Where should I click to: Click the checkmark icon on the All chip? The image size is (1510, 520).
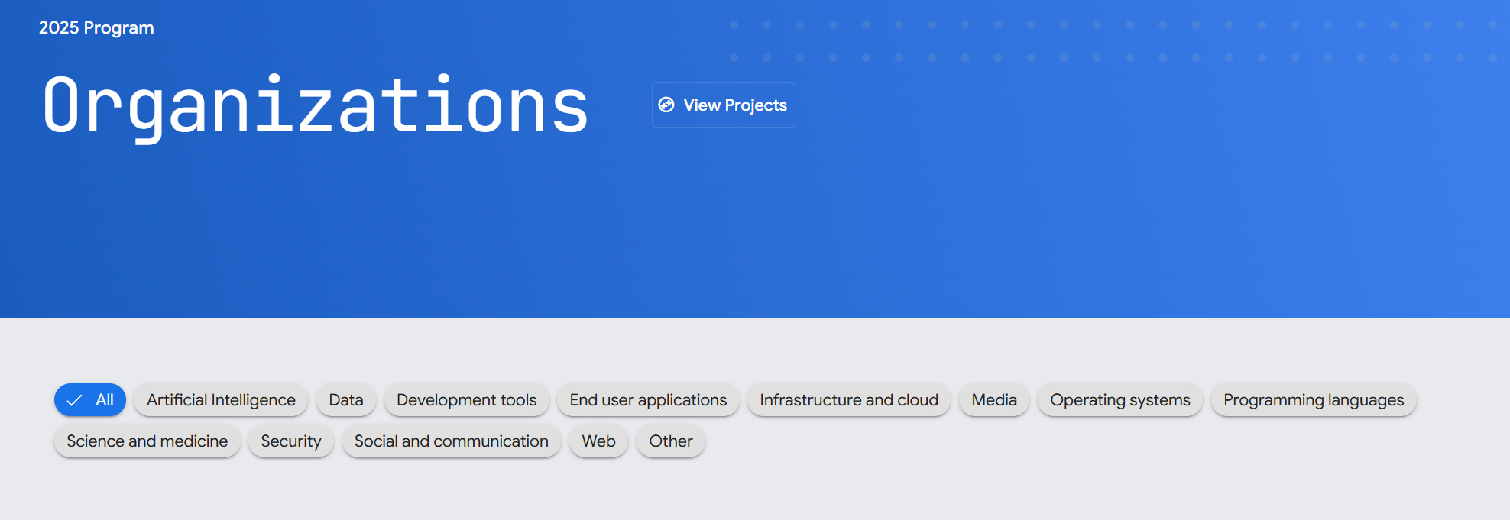pyautogui.click(x=74, y=400)
